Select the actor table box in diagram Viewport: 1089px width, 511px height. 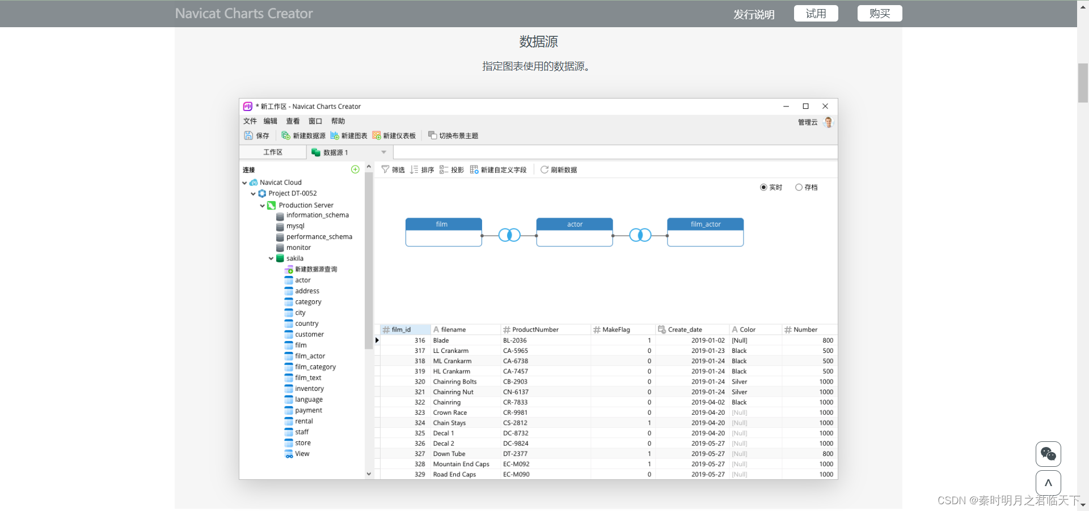click(x=575, y=232)
